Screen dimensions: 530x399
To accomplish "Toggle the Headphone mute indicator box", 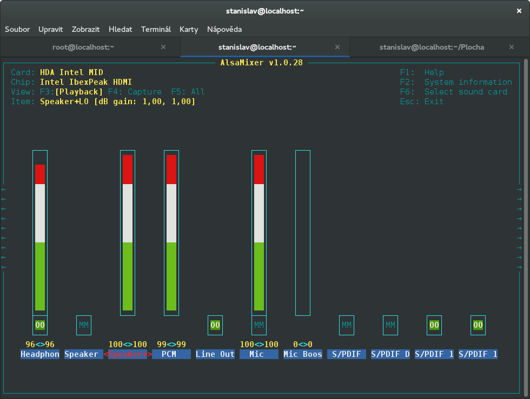I will pyautogui.click(x=40, y=325).
